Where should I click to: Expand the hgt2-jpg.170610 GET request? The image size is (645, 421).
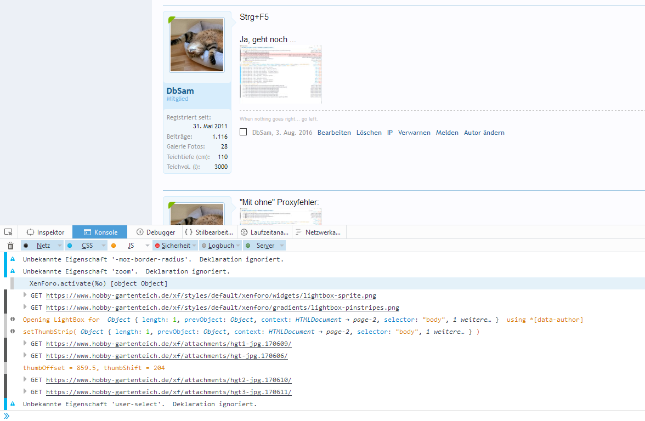point(25,379)
